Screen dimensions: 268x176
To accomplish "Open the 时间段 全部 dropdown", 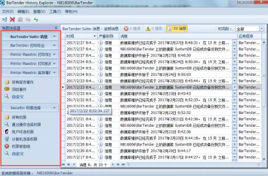I will click(262, 29).
